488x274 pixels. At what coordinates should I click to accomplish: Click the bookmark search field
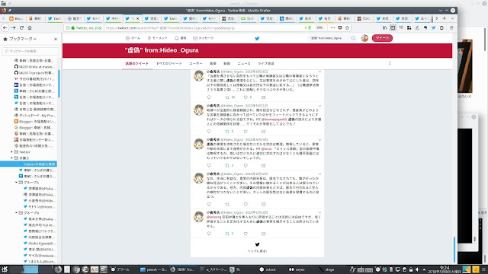(30, 51)
